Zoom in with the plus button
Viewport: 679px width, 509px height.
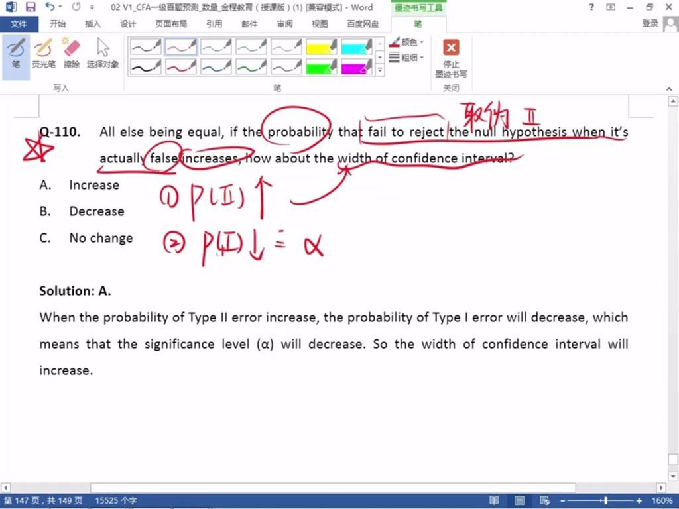click(x=639, y=501)
